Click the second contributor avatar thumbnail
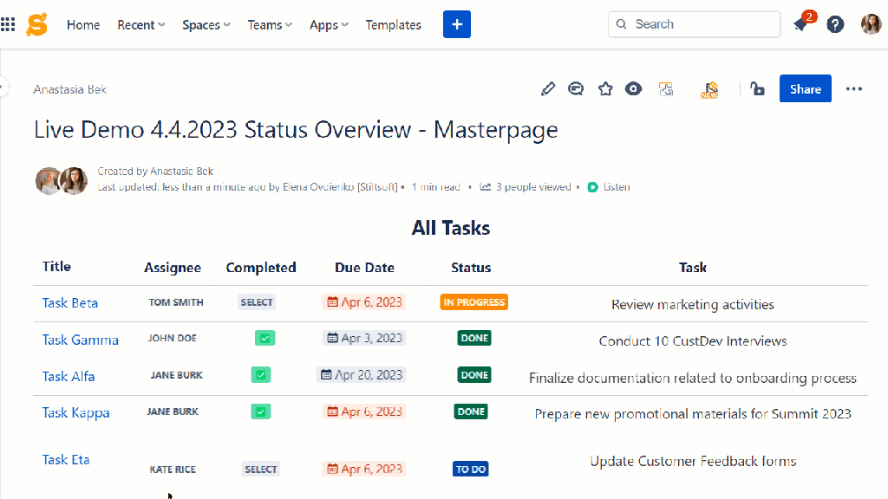This screenshot has height=499, width=888. 75,181
